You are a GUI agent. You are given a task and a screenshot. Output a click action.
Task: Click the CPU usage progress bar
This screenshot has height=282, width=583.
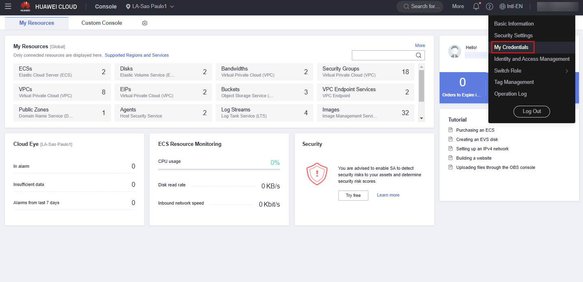click(219, 169)
